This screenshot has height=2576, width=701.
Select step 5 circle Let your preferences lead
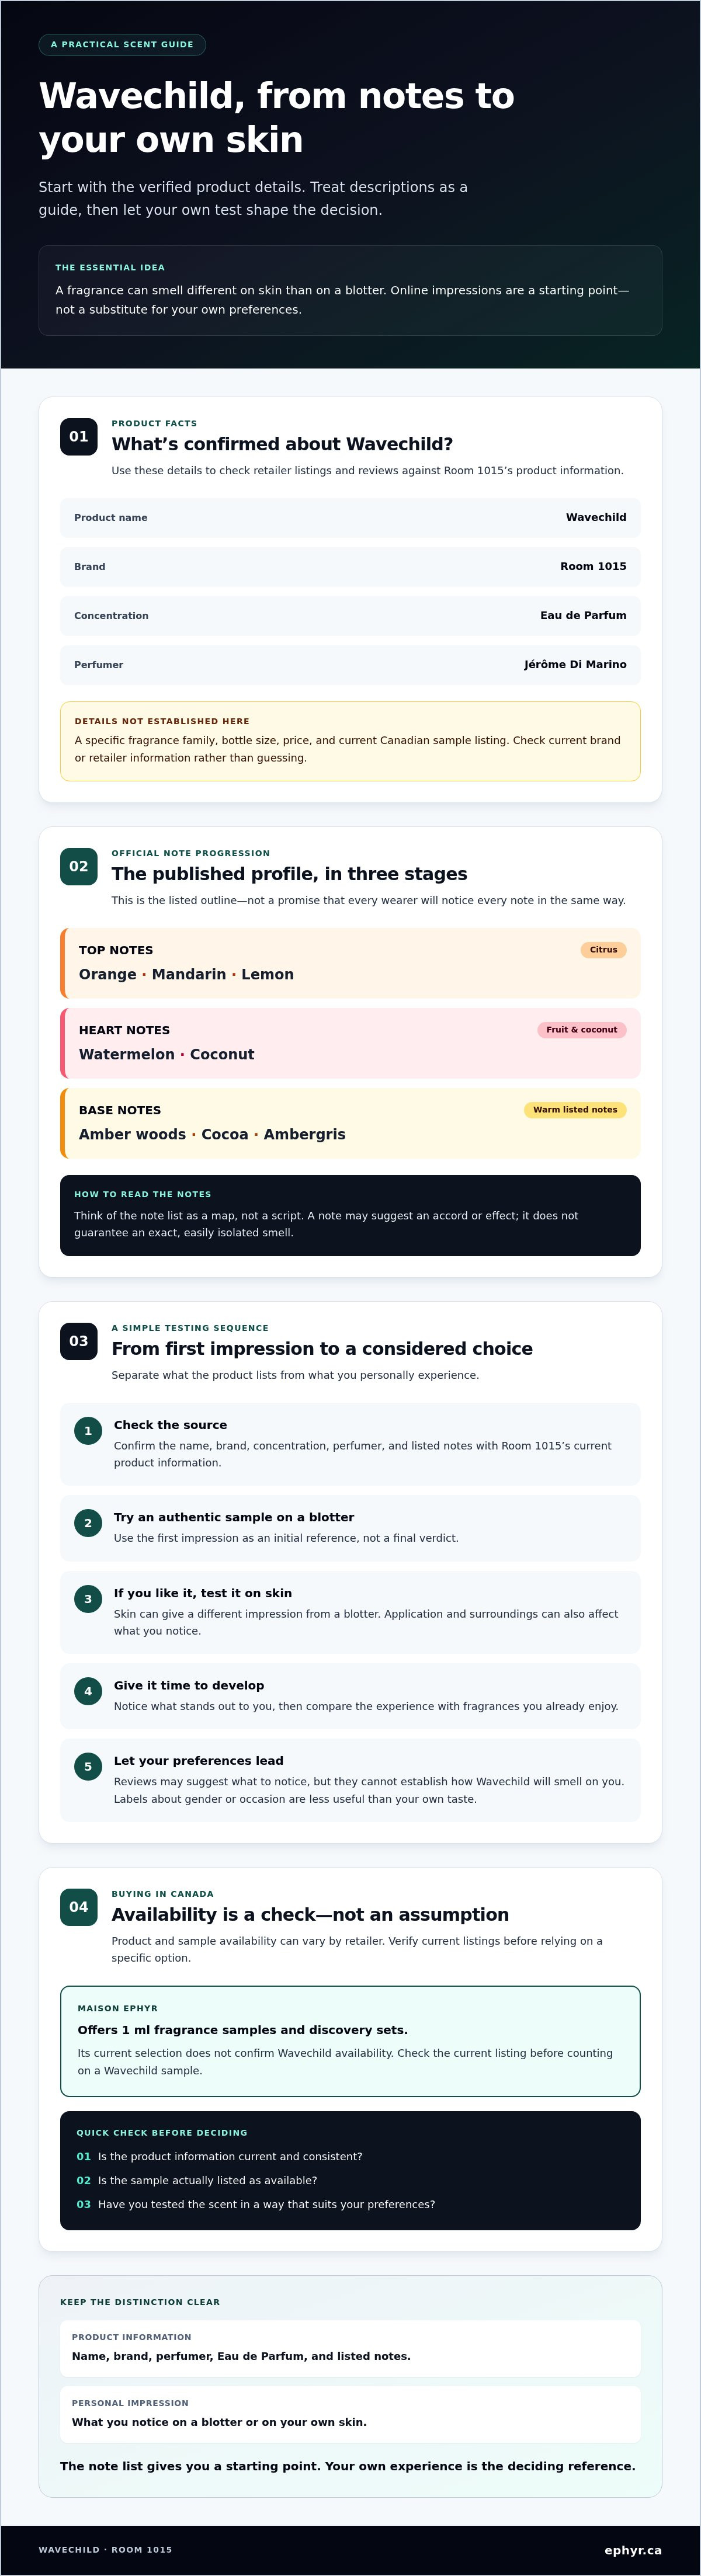coord(88,1767)
